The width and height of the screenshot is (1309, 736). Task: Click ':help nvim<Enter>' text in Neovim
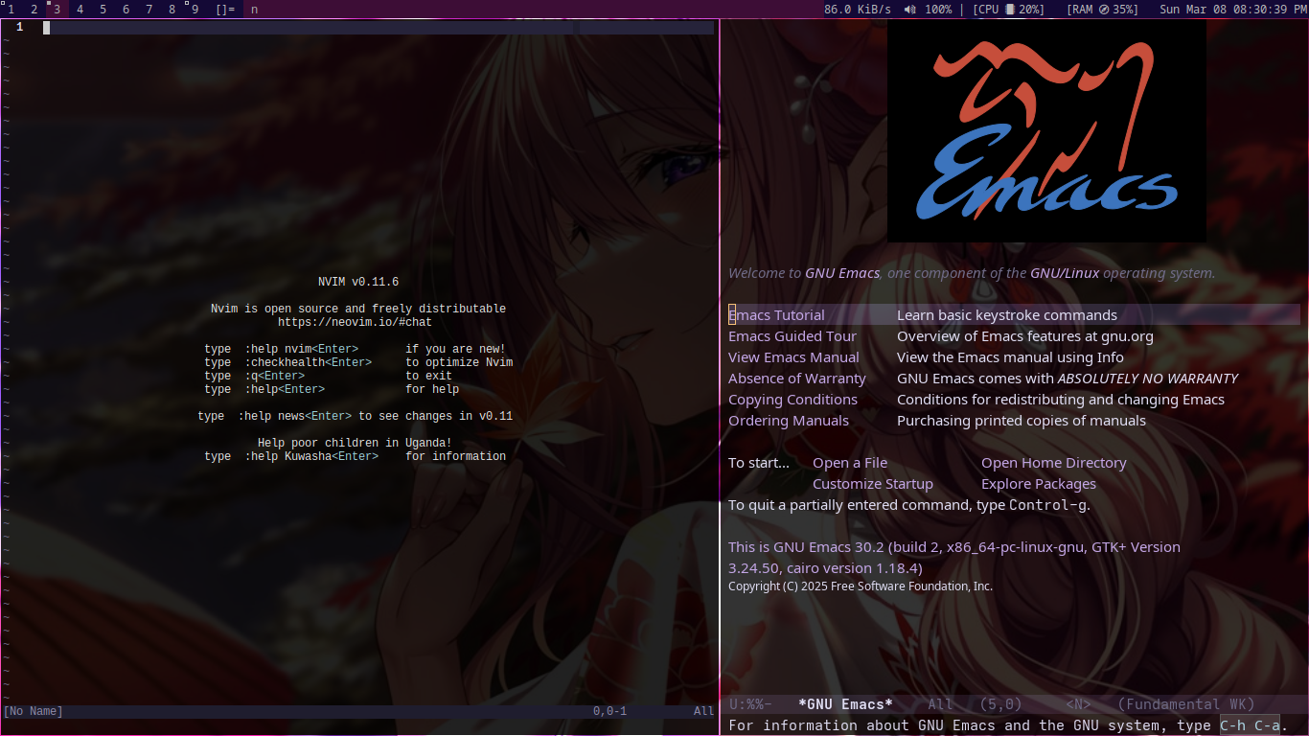tap(301, 349)
